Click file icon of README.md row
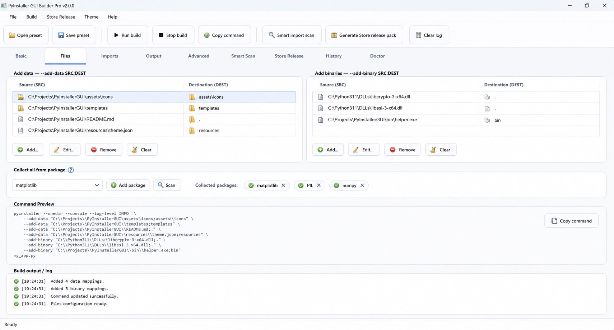This screenshot has width=614, height=330. pyautogui.click(x=21, y=119)
